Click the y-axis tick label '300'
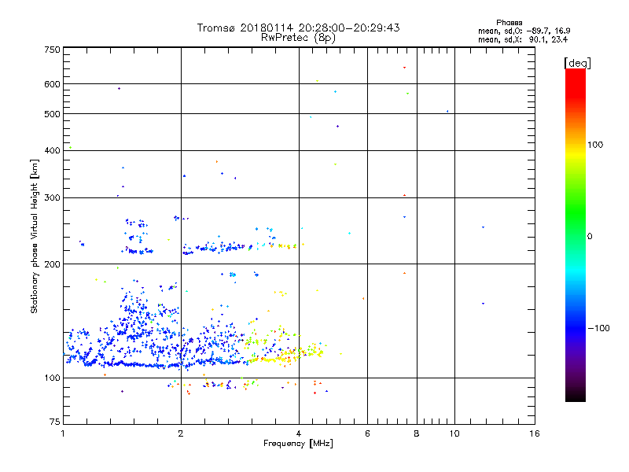629x472 pixels. coord(52,198)
